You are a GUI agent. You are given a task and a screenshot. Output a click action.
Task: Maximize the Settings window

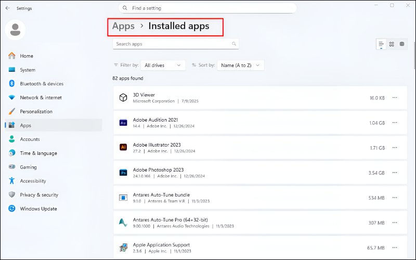[392, 5]
